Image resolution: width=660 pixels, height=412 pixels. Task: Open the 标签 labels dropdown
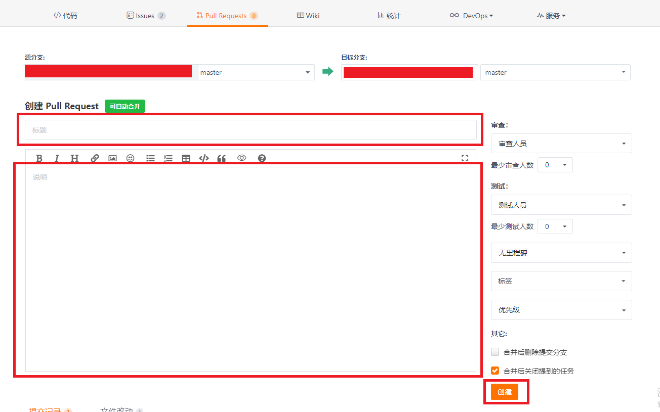coord(561,281)
